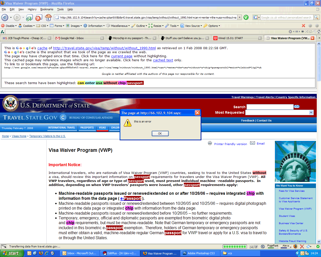This screenshot has width=321, height=257.
Task: Click the Windows Start button
Action: pos(12,253)
